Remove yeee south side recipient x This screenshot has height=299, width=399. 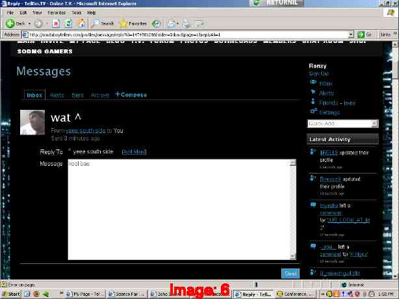tap(70, 149)
